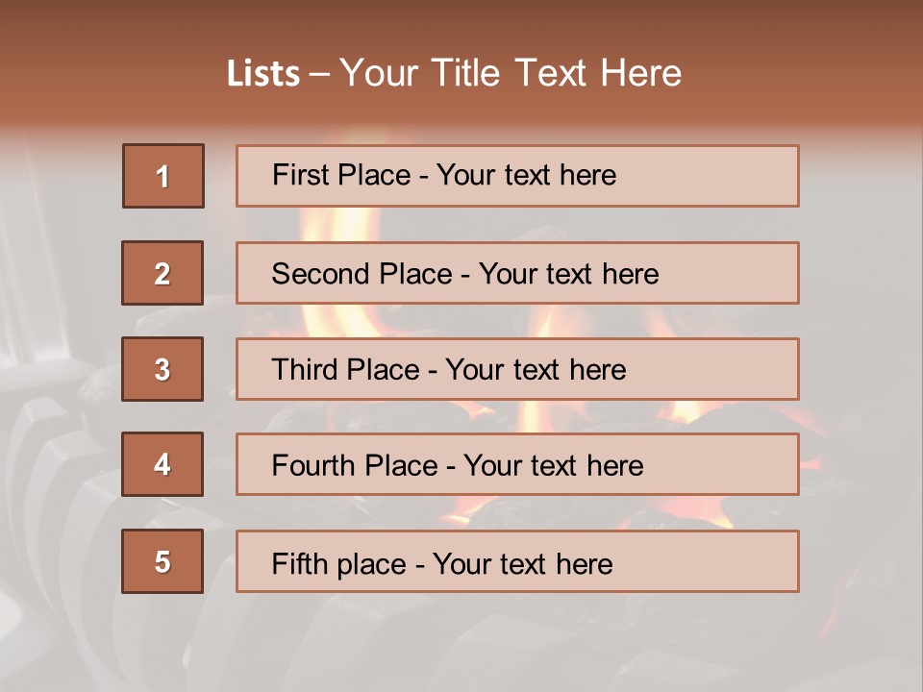The width and height of the screenshot is (923, 692).
Task: Click the number 3 box
Action: point(162,369)
